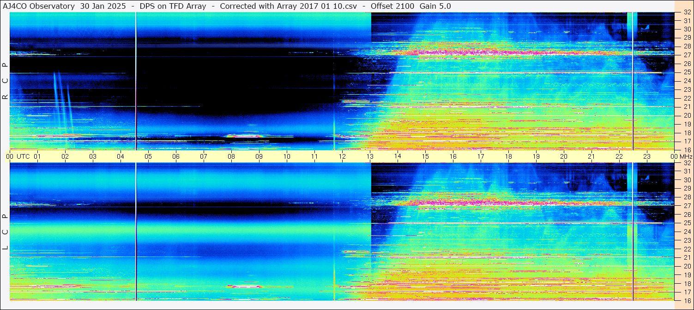Select the 18 hour tick label on time axis
Screen dimensions: 694x310
[508, 156]
